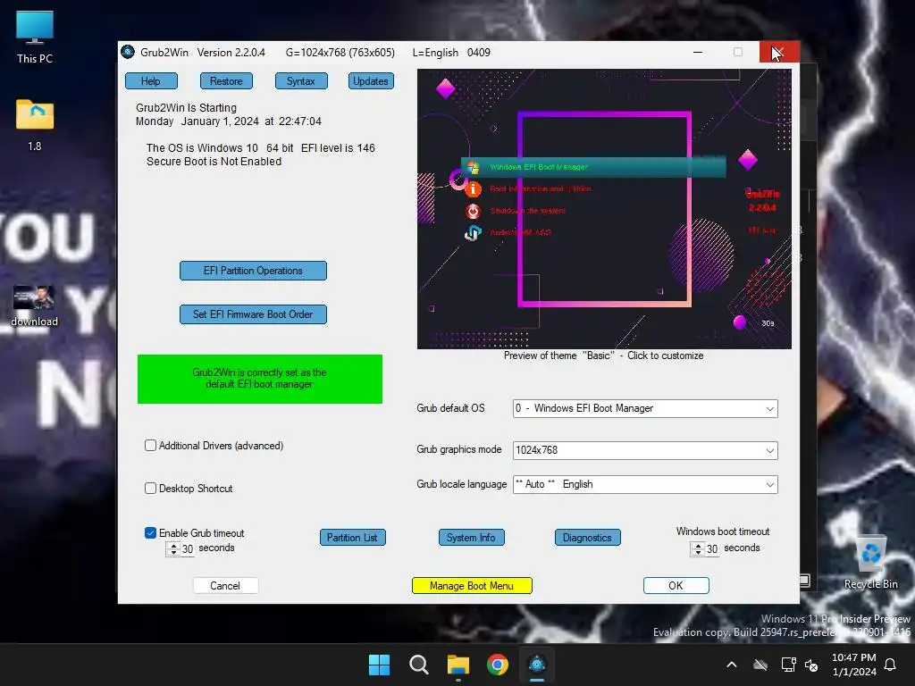
Task: Adjust the Grub timeout seconds spinner
Action: (x=173, y=549)
